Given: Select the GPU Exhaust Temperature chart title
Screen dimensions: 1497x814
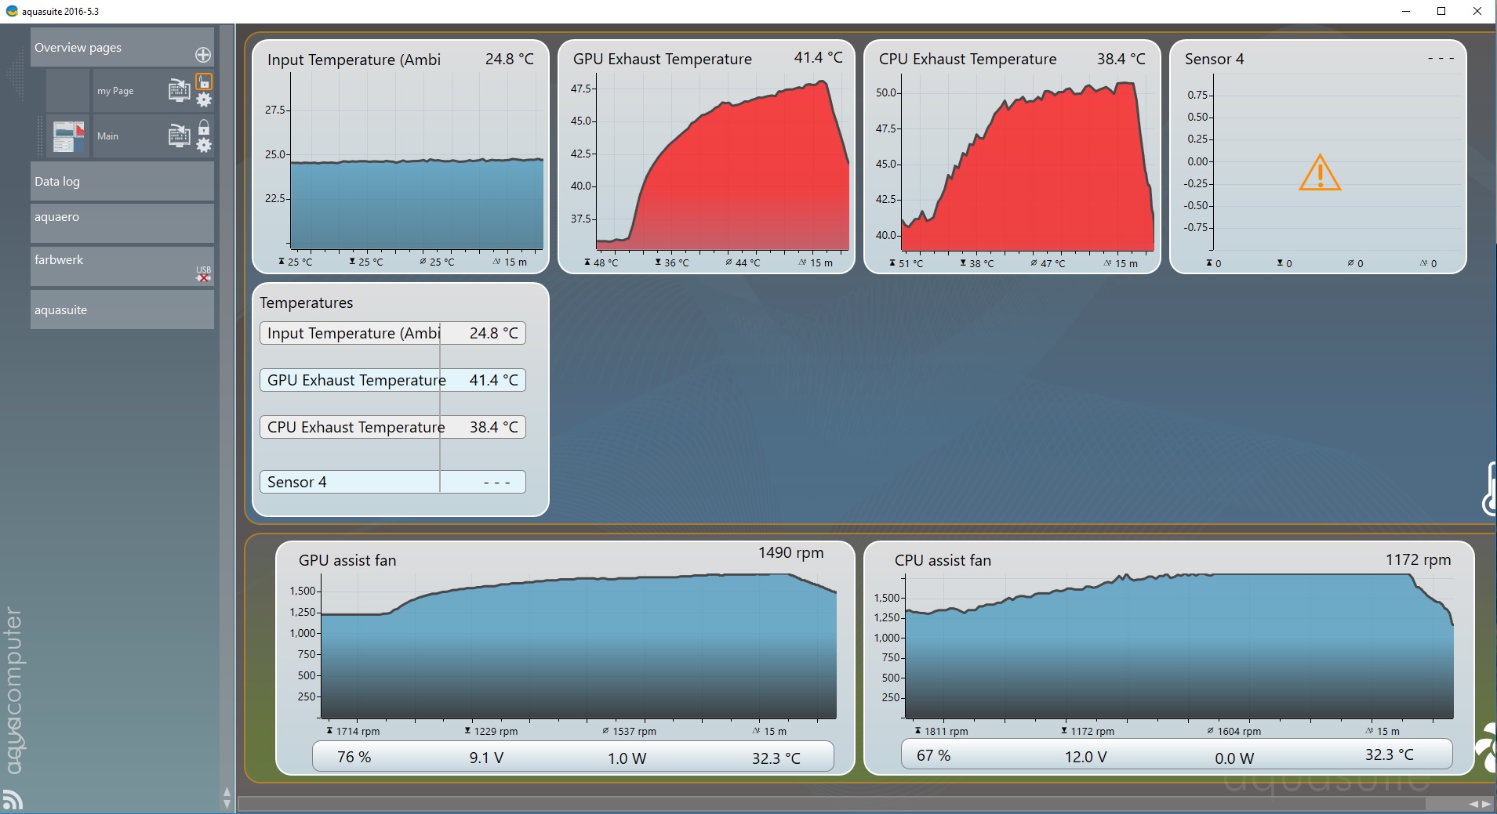Looking at the screenshot, I should click(x=662, y=59).
